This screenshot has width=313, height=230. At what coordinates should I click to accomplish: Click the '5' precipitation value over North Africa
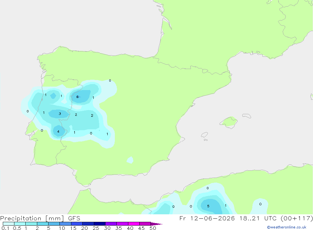[x=208, y=206]
